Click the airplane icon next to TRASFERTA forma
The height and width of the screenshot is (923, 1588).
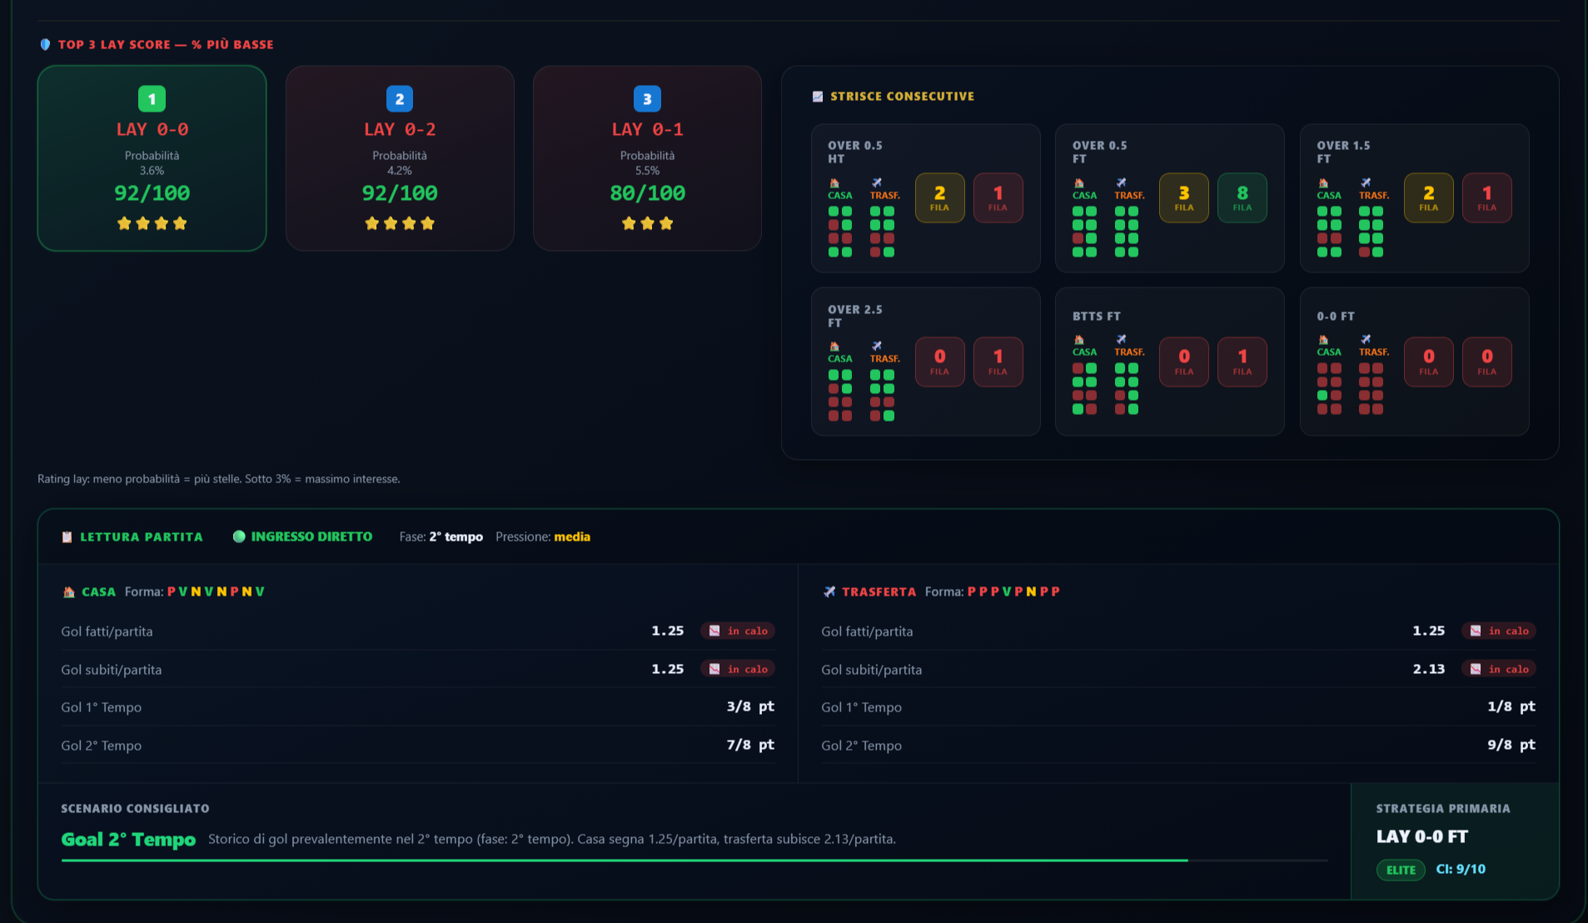coord(829,591)
